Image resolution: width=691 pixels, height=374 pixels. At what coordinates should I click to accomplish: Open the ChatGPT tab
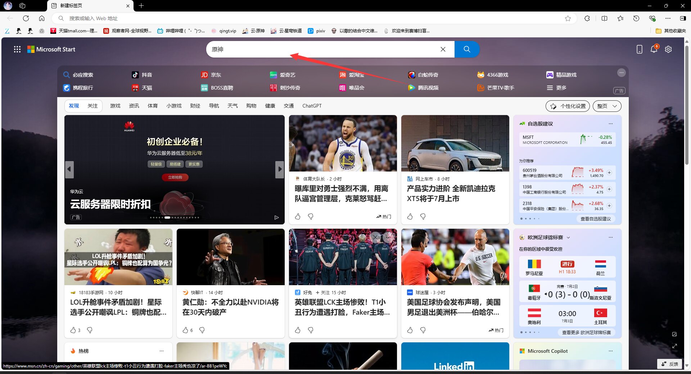pos(312,106)
